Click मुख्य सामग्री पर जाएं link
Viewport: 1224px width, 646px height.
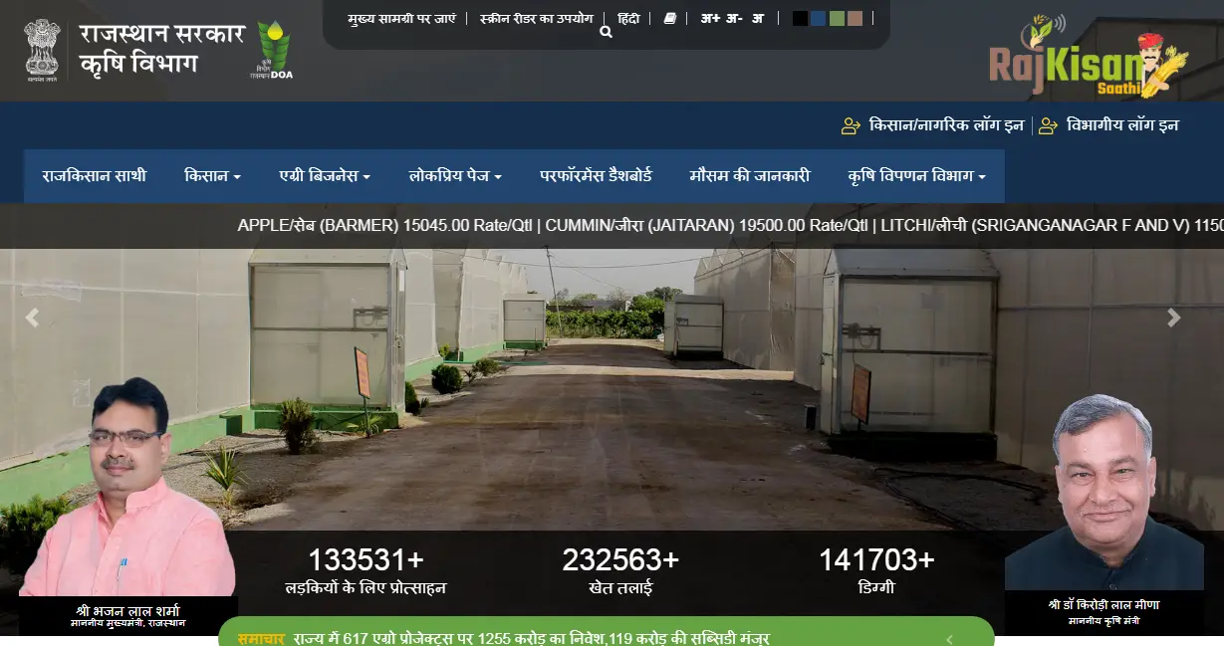coord(400,18)
